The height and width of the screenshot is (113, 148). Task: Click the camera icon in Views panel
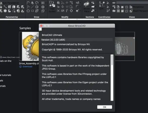[x=114, y=11]
